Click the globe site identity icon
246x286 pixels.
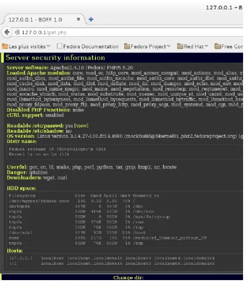18,32
